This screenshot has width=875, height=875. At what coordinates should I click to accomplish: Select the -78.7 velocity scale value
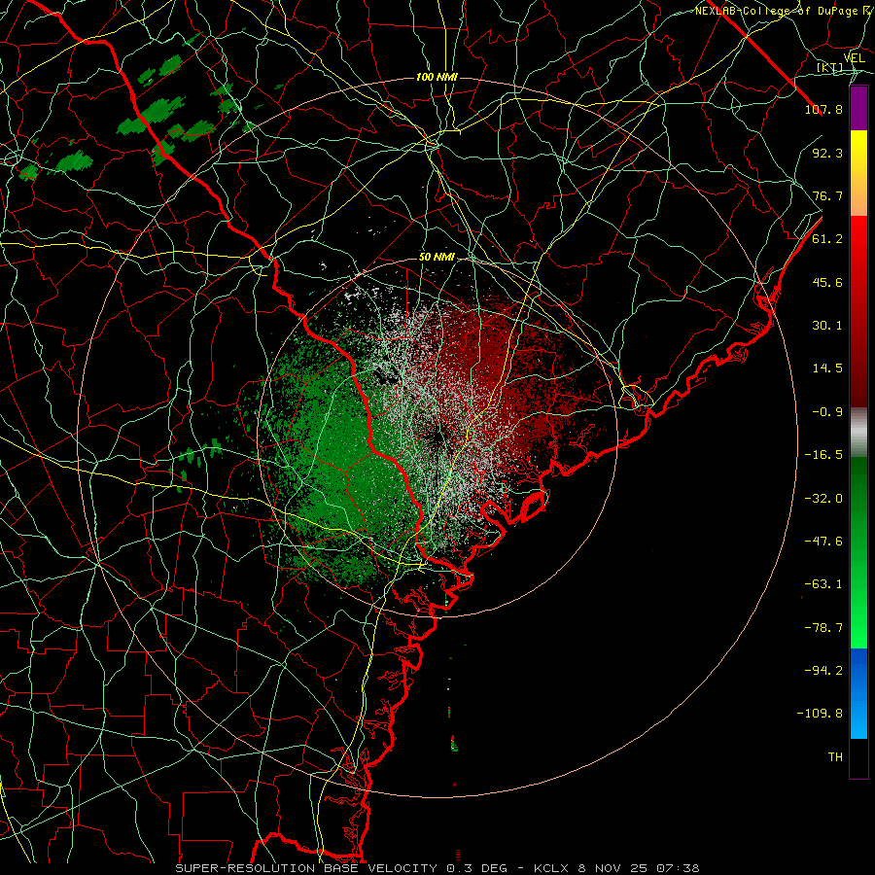click(823, 628)
